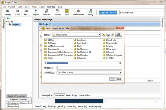Click the Properties button at bottom left
The image size is (166, 110).
pyautogui.click(x=13, y=106)
